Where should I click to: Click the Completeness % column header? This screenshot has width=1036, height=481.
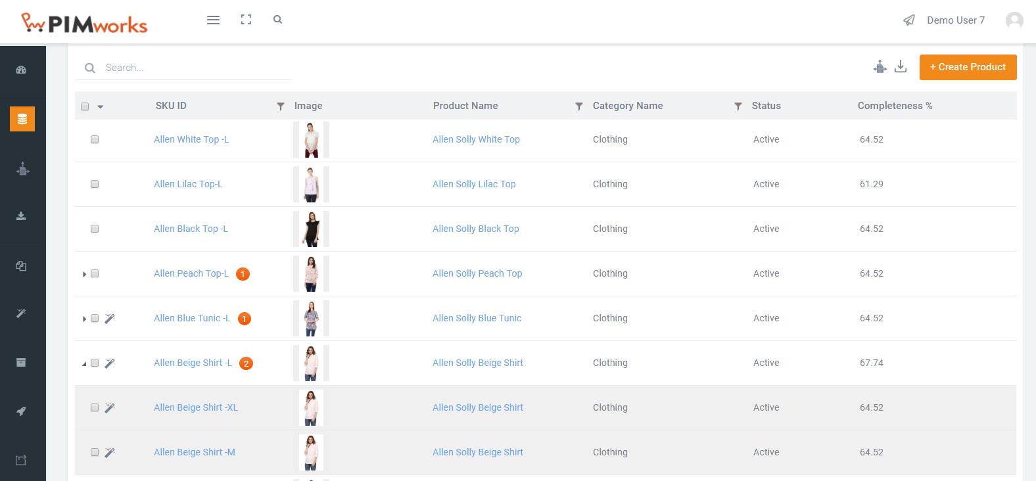click(895, 106)
